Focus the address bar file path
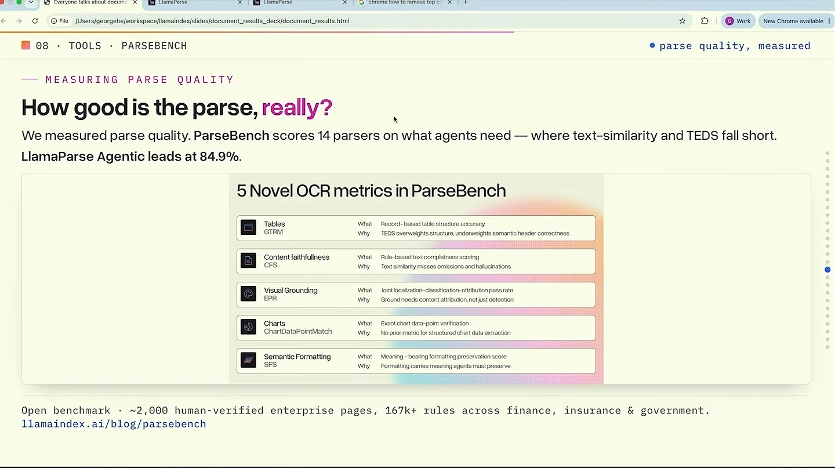Image resolution: width=835 pixels, height=468 pixels. 212,21
